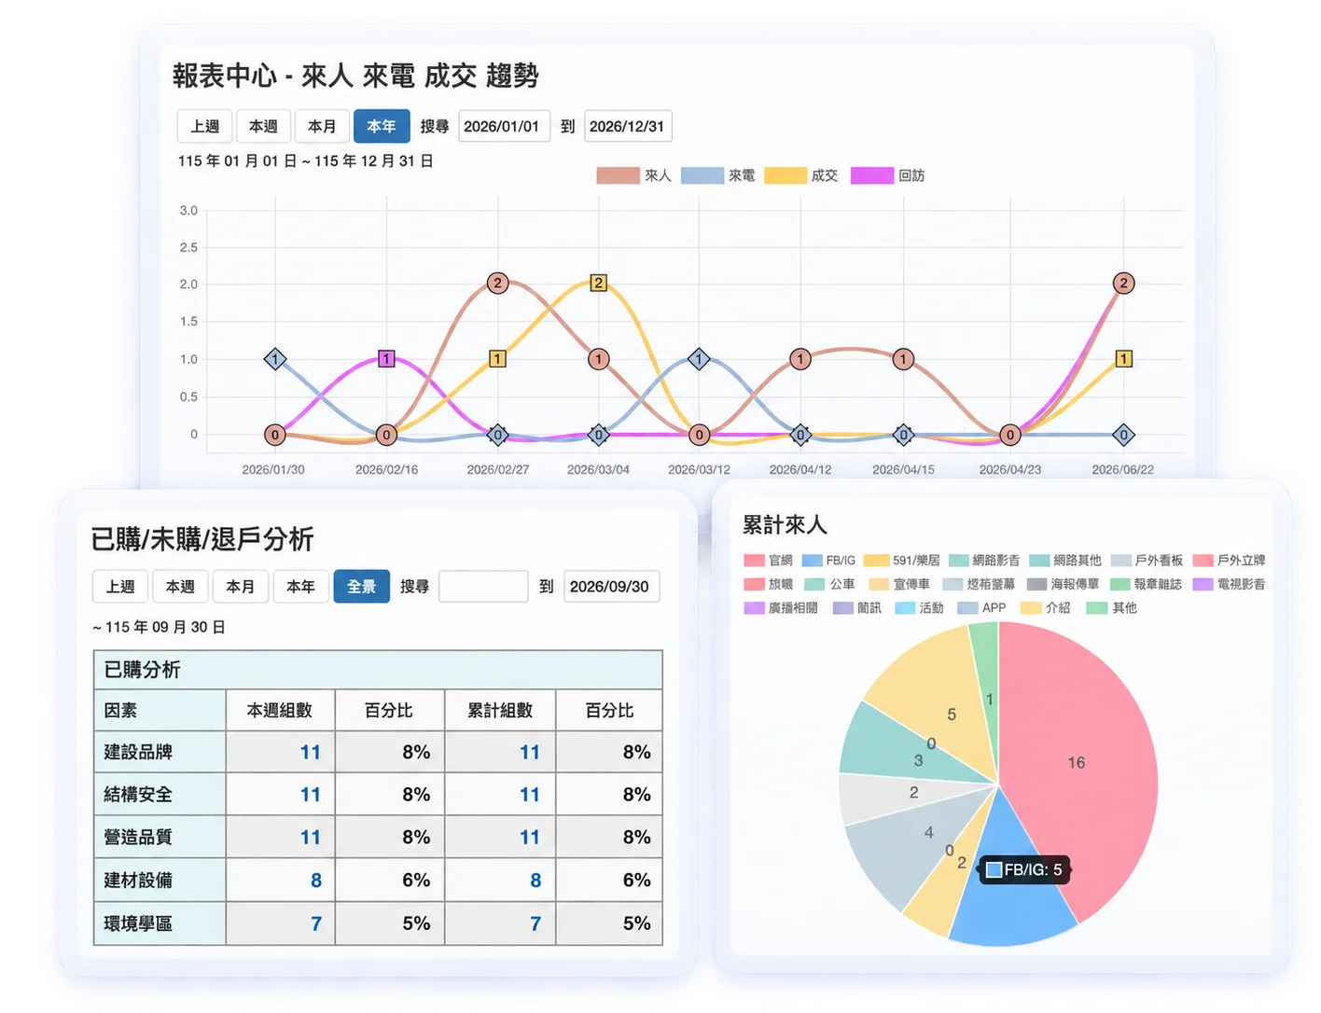The height and width of the screenshot is (1013, 1321).
Task: Click 成交 square point 2 at 2026/03/04
Action: click(x=599, y=283)
